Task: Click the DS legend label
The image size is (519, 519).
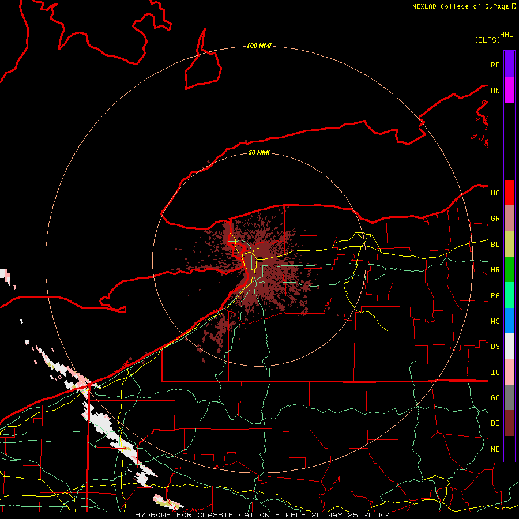Action: [495, 347]
